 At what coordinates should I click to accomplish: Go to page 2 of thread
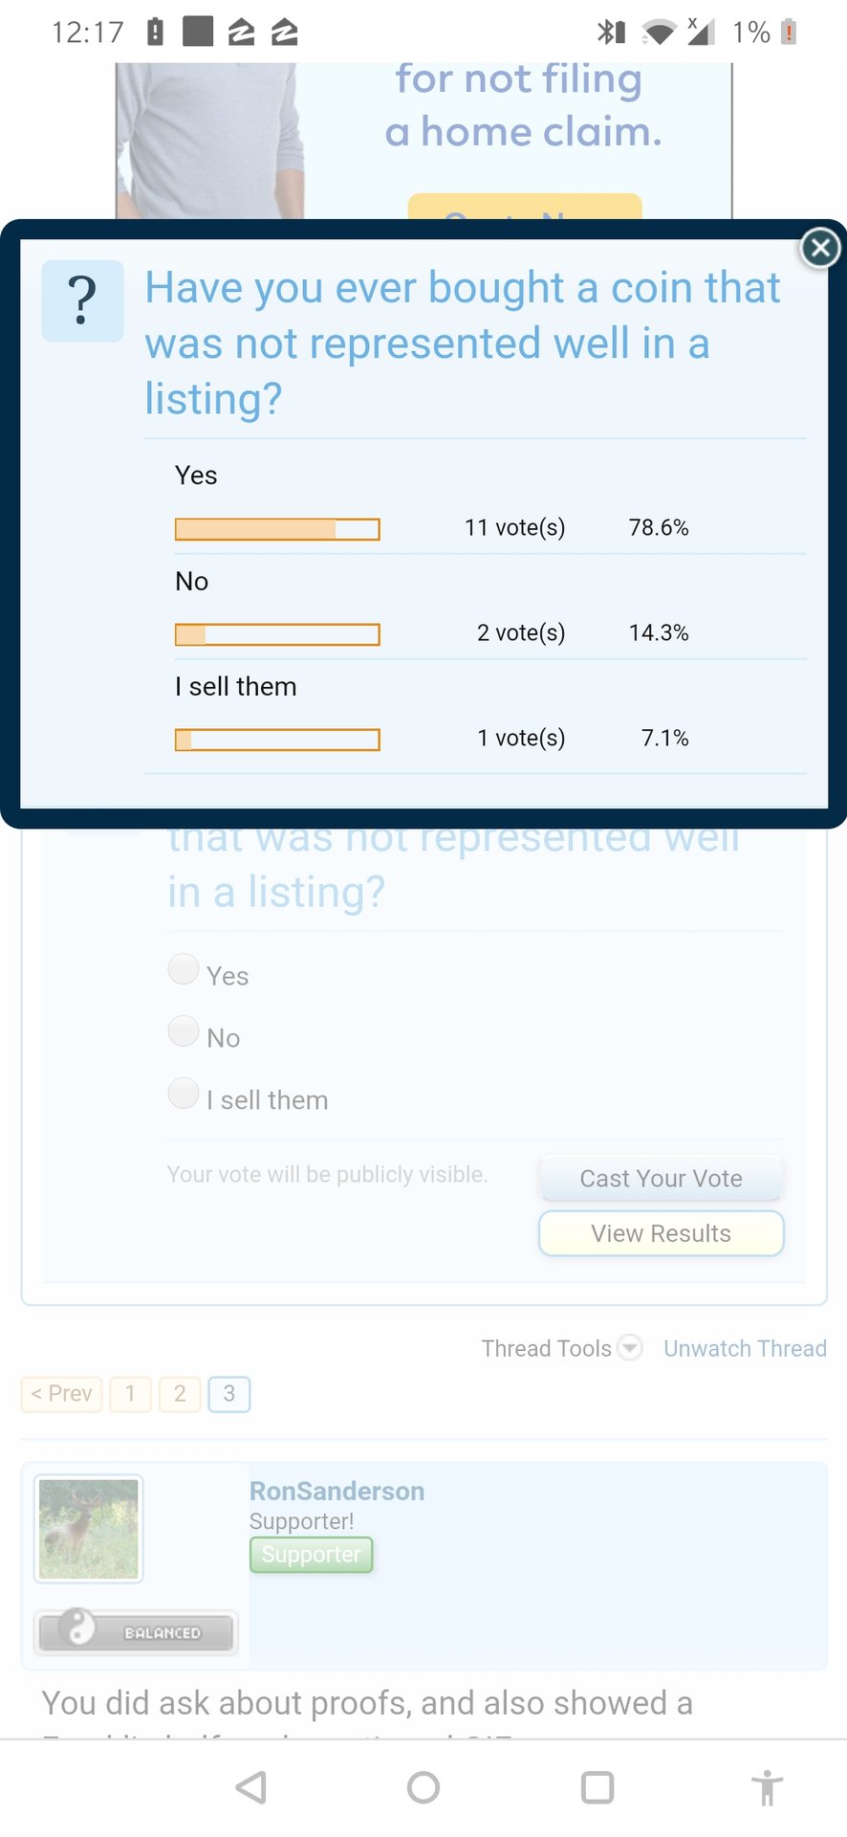pyautogui.click(x=180, y=1394)
